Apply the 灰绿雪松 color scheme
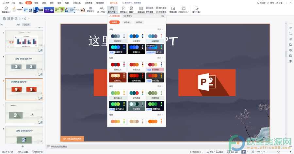Viewport: 294px width, 154px height. point(136,106)
